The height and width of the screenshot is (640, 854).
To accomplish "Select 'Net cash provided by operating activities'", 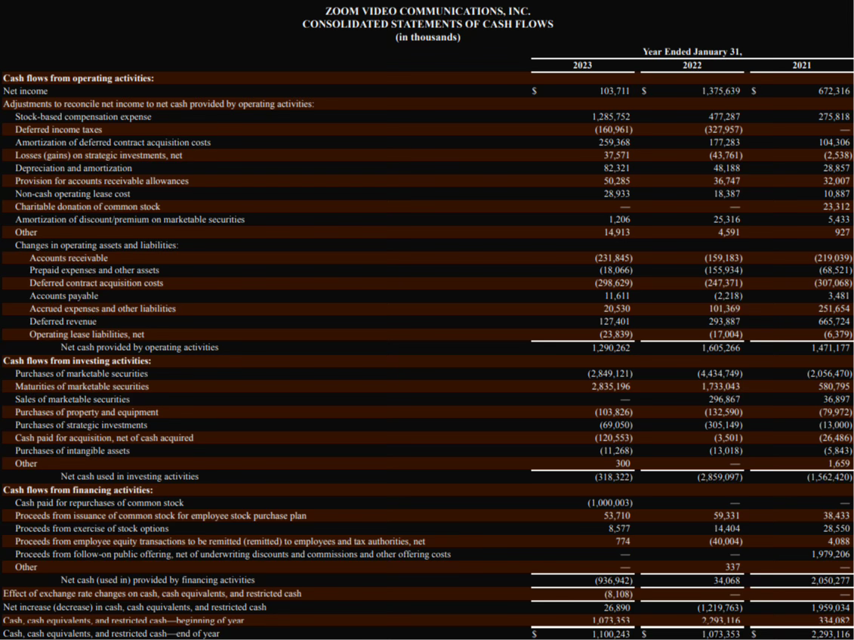I will click(x=140, y=347).
